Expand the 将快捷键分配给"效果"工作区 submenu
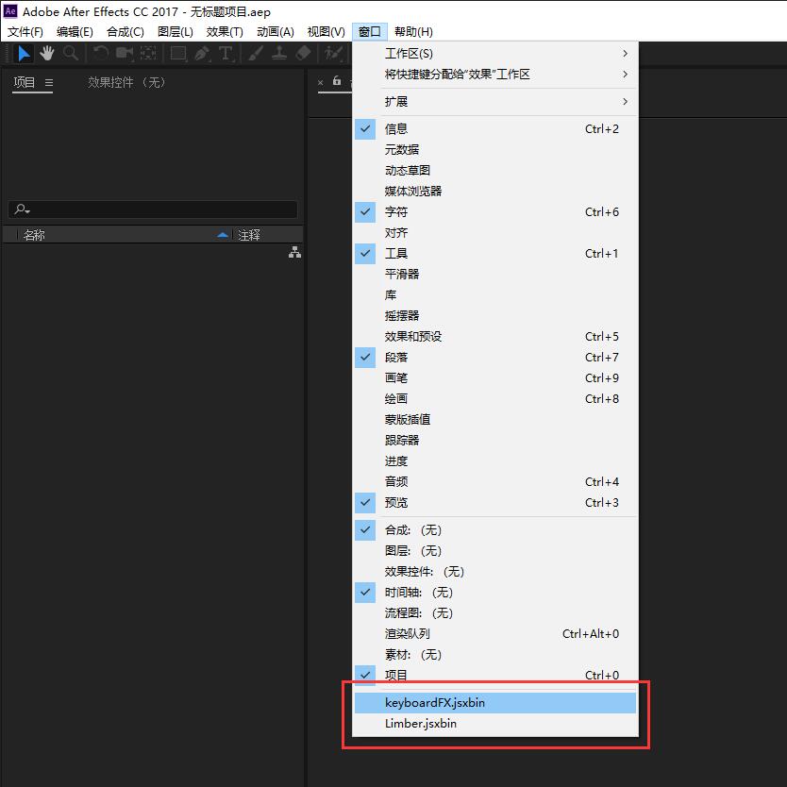Image resolution: width=787 pixels, height=787 pixels. click(495, 75)
